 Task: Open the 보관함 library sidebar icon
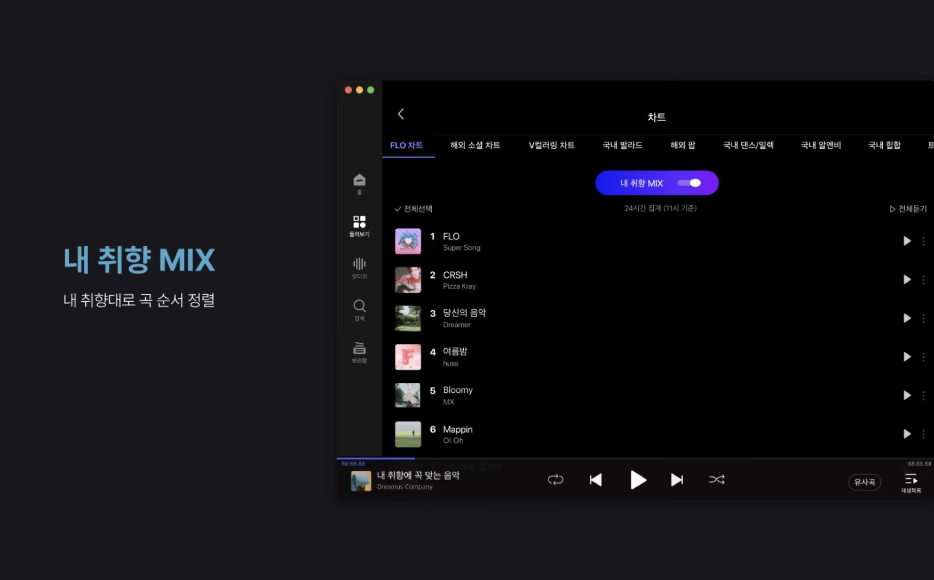(x=359, y=352)
